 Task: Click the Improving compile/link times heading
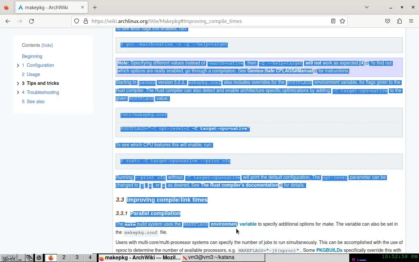pos(167,200)
